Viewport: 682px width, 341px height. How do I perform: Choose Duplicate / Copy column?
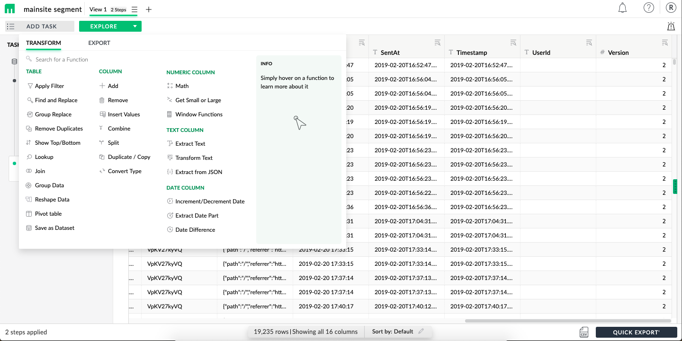pyautogui.click(x=125, y=157)
